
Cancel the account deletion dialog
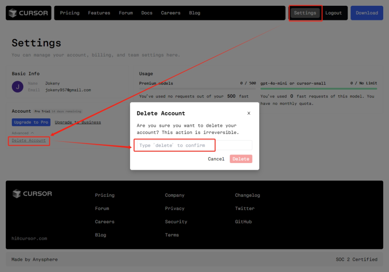click(x=216, y=159)
